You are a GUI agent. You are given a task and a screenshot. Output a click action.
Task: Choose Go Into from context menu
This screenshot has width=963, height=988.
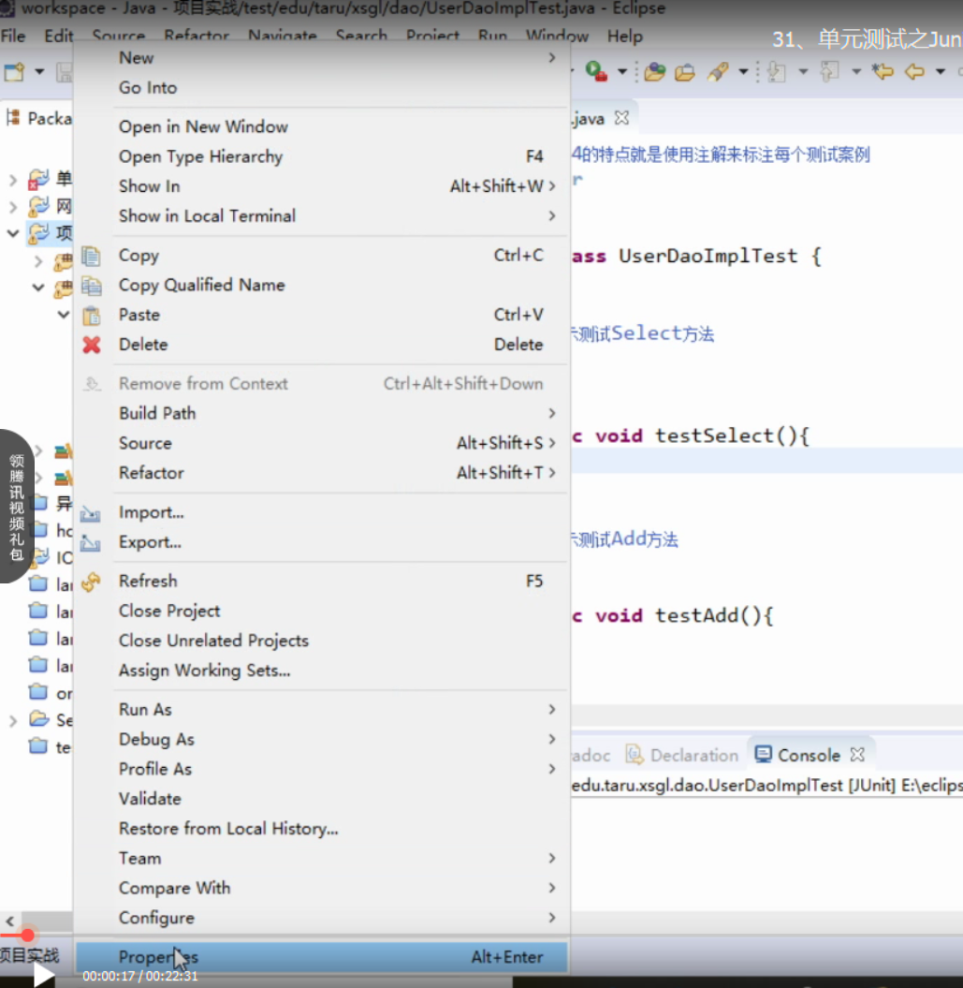[x=321, y=88]
